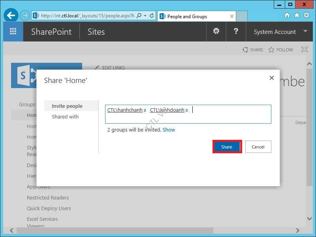This screenshot has height=237, width=316.
Task: Select the Invite people tab
Action: pos(67,106)
